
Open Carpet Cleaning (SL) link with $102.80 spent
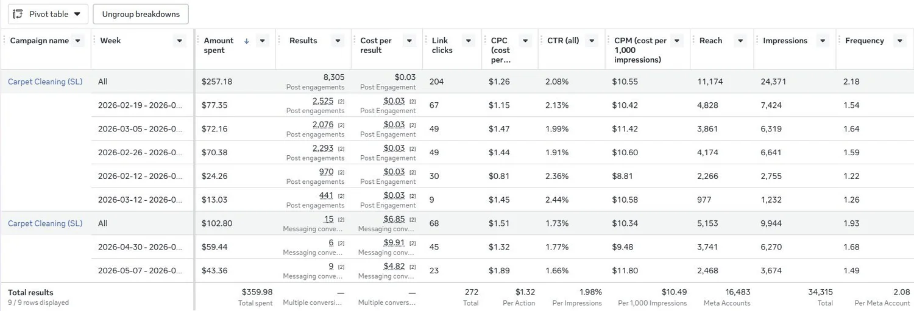pyautogui.click(x=45, y=223)
